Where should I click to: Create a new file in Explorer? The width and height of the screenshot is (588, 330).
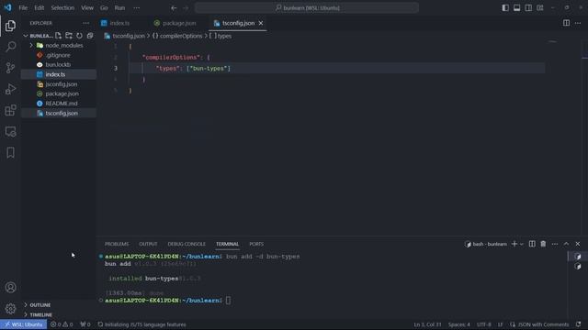coord(58,36)
